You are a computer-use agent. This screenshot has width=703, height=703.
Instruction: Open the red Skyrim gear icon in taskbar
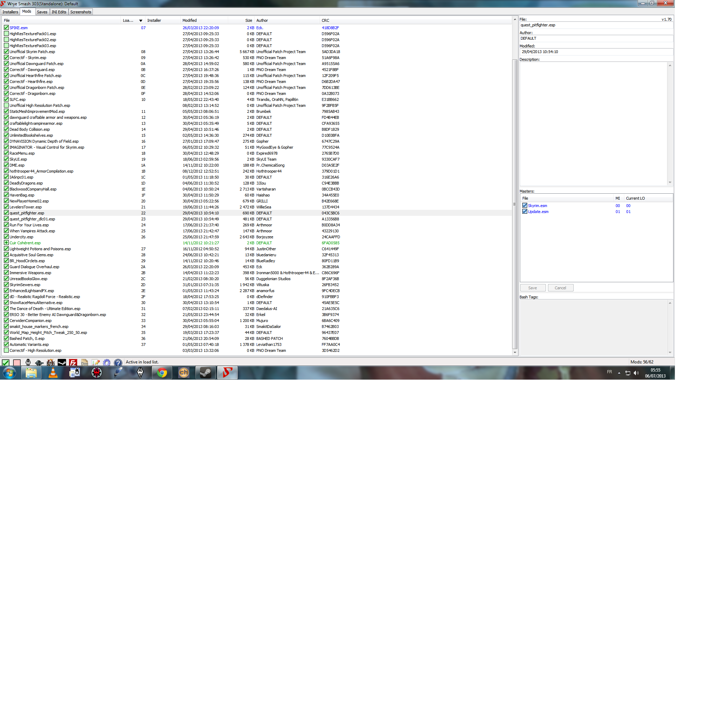point(97,373)
